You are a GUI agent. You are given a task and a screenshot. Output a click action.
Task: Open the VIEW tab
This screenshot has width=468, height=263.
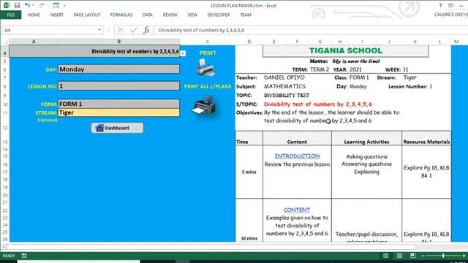tap(192, 15)
